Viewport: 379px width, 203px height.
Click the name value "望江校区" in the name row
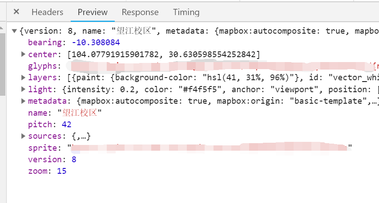click(x=80, y=113)
